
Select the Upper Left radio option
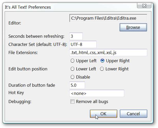72,61
